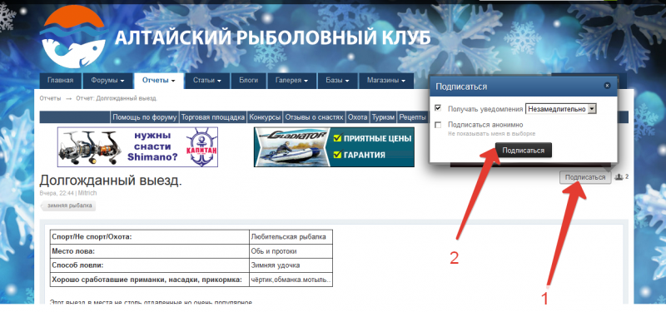
Task: Click the report heading Долгожданный выезд.
Action: tap(111, 181)
